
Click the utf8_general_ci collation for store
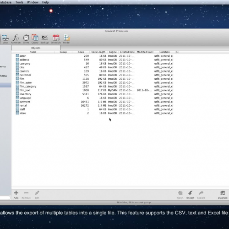coord(164,113)
